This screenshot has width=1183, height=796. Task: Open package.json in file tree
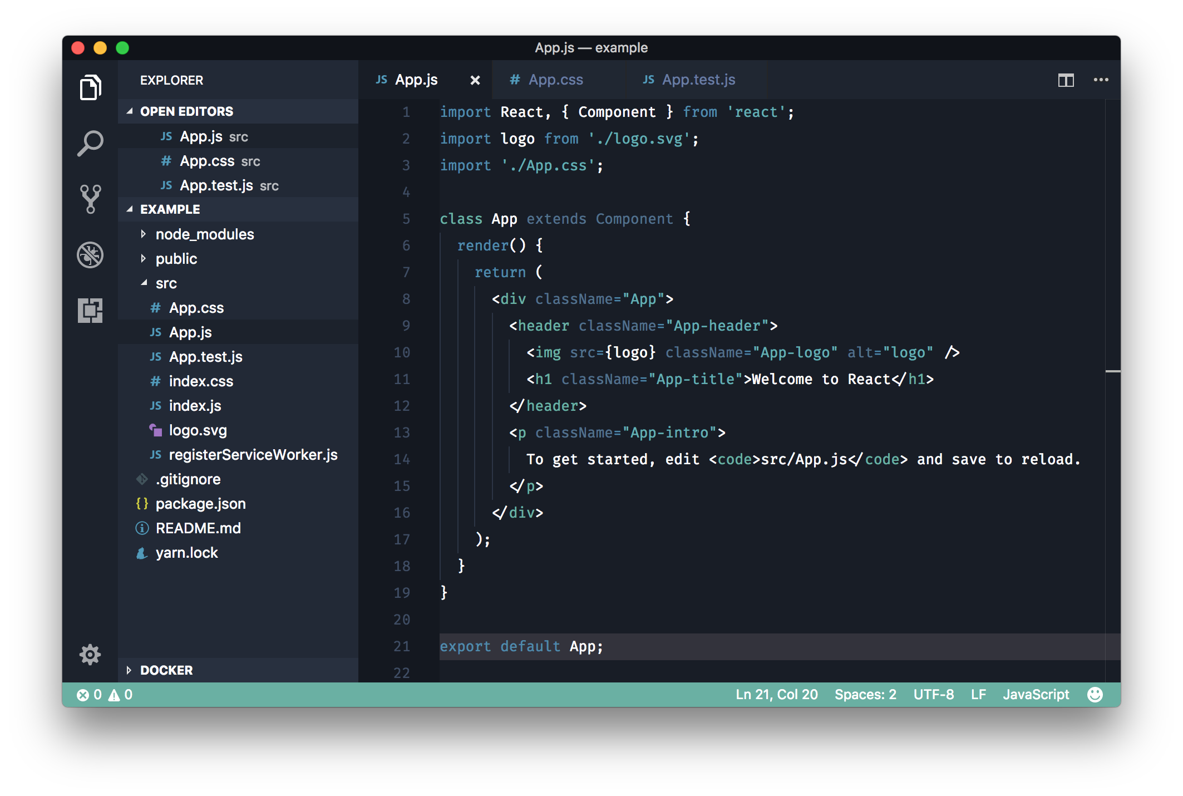(200, 504)
